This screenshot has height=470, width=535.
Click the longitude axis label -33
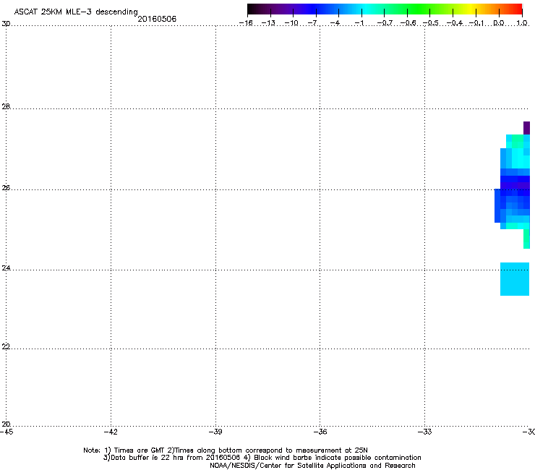click(425, 432)
